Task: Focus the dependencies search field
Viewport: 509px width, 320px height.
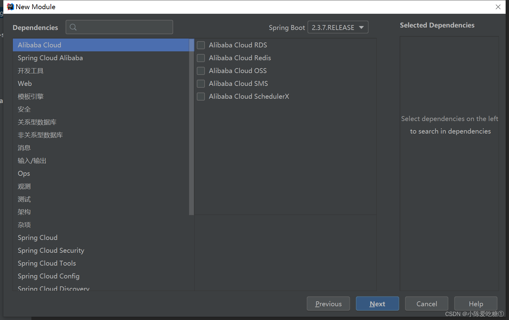Action: (119, 27)
